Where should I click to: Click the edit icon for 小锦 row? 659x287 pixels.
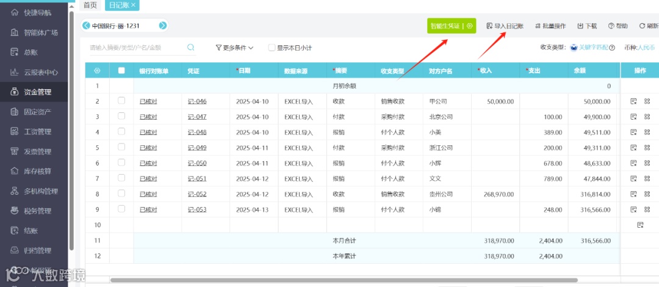tap(633, 209)
